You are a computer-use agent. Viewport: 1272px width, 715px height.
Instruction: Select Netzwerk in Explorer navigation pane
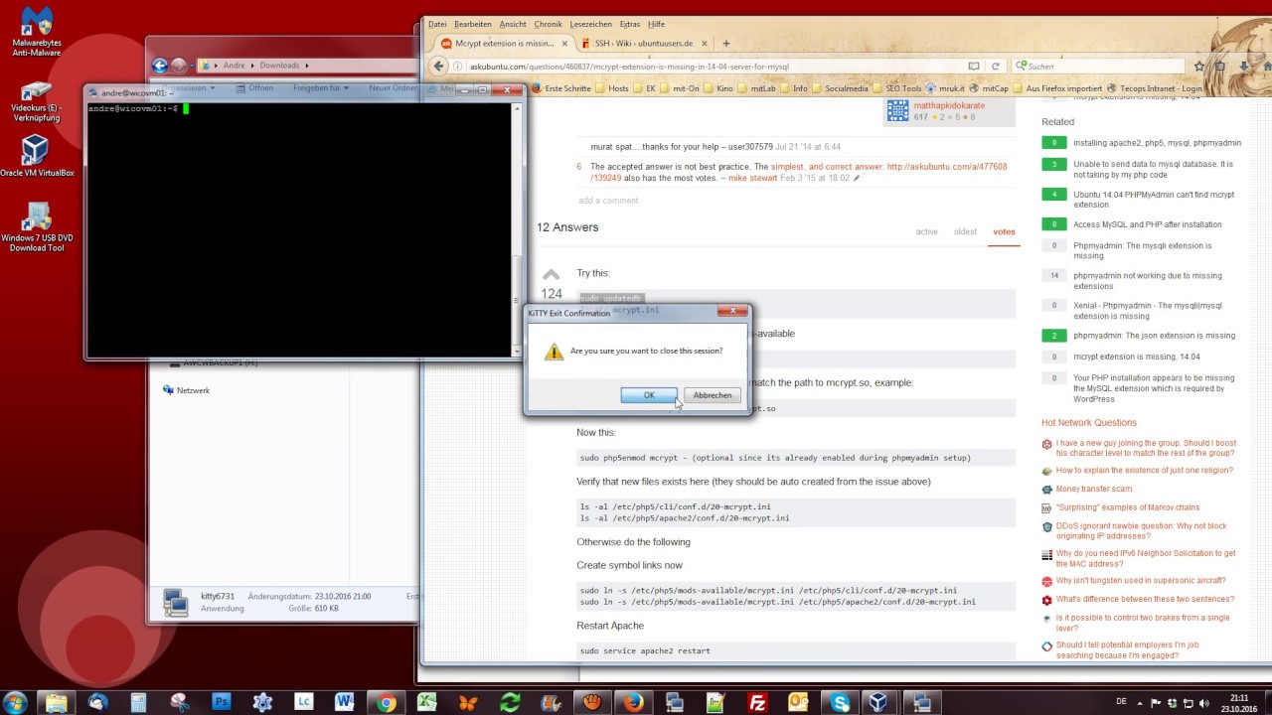193,390
